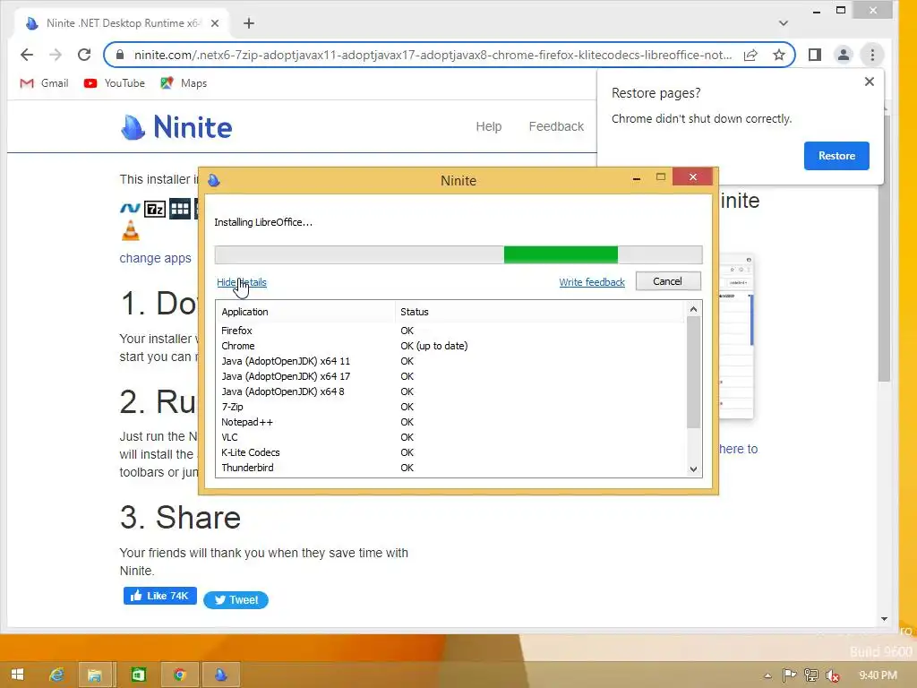Open Internet Explorer from taskbar
Screen dimensions: 917x688
click(56, 675)
